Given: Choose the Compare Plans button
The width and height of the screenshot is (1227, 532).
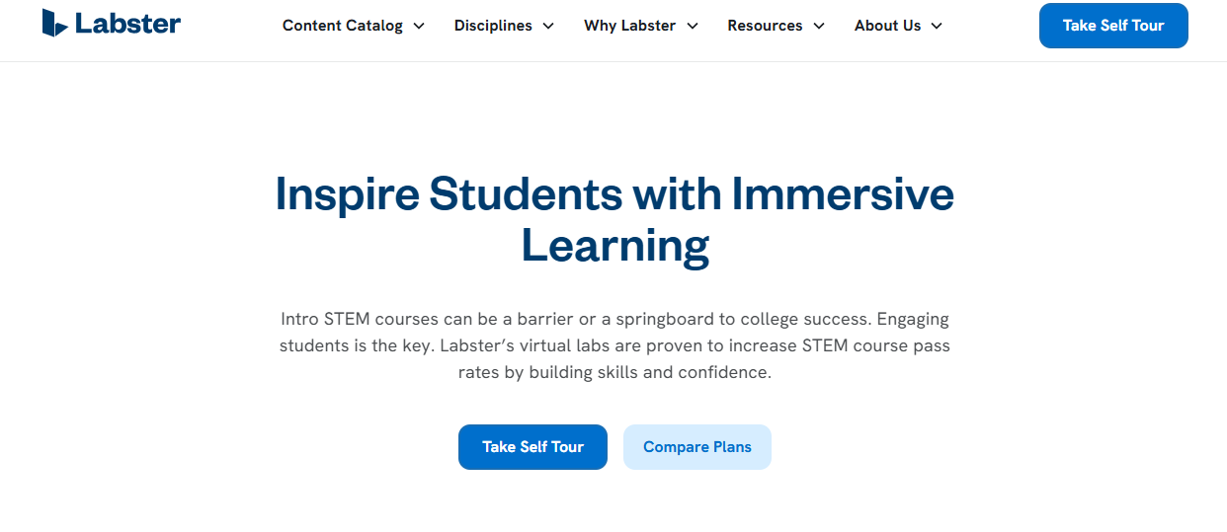Looking at the screenshot, I should pyautogui.click(x=696, y=447).
